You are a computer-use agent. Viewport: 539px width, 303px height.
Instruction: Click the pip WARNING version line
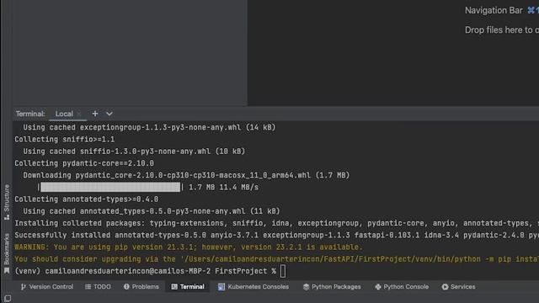pos(189,247)
